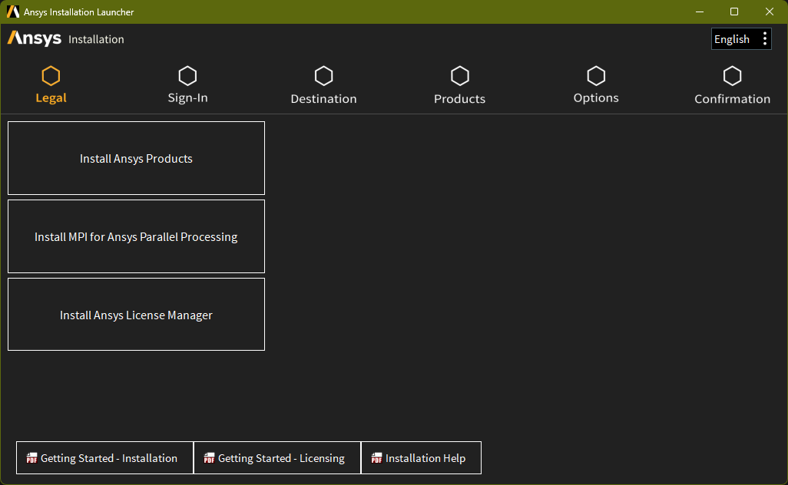The height and width of the screenshot is (485, 788).
Task: Start Install Ansys Products
Action: tap(136, 158)
